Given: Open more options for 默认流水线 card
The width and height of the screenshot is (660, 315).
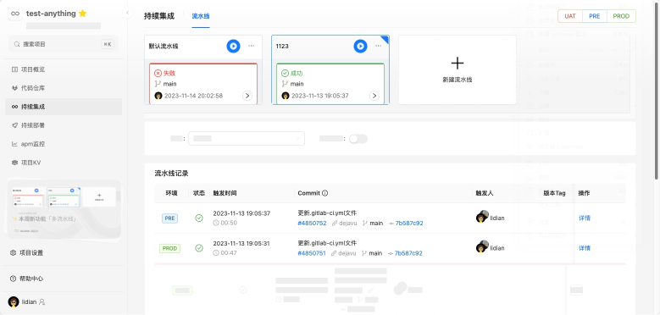Looking at the screenshot, I should click(x=252, y=46).
